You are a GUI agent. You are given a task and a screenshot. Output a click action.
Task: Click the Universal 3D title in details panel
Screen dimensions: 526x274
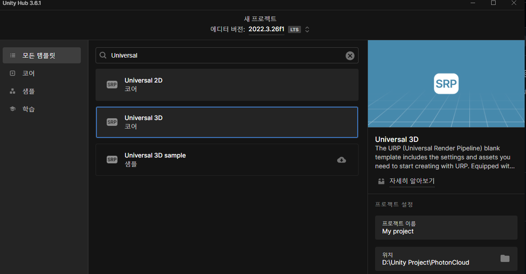[397, 139]
